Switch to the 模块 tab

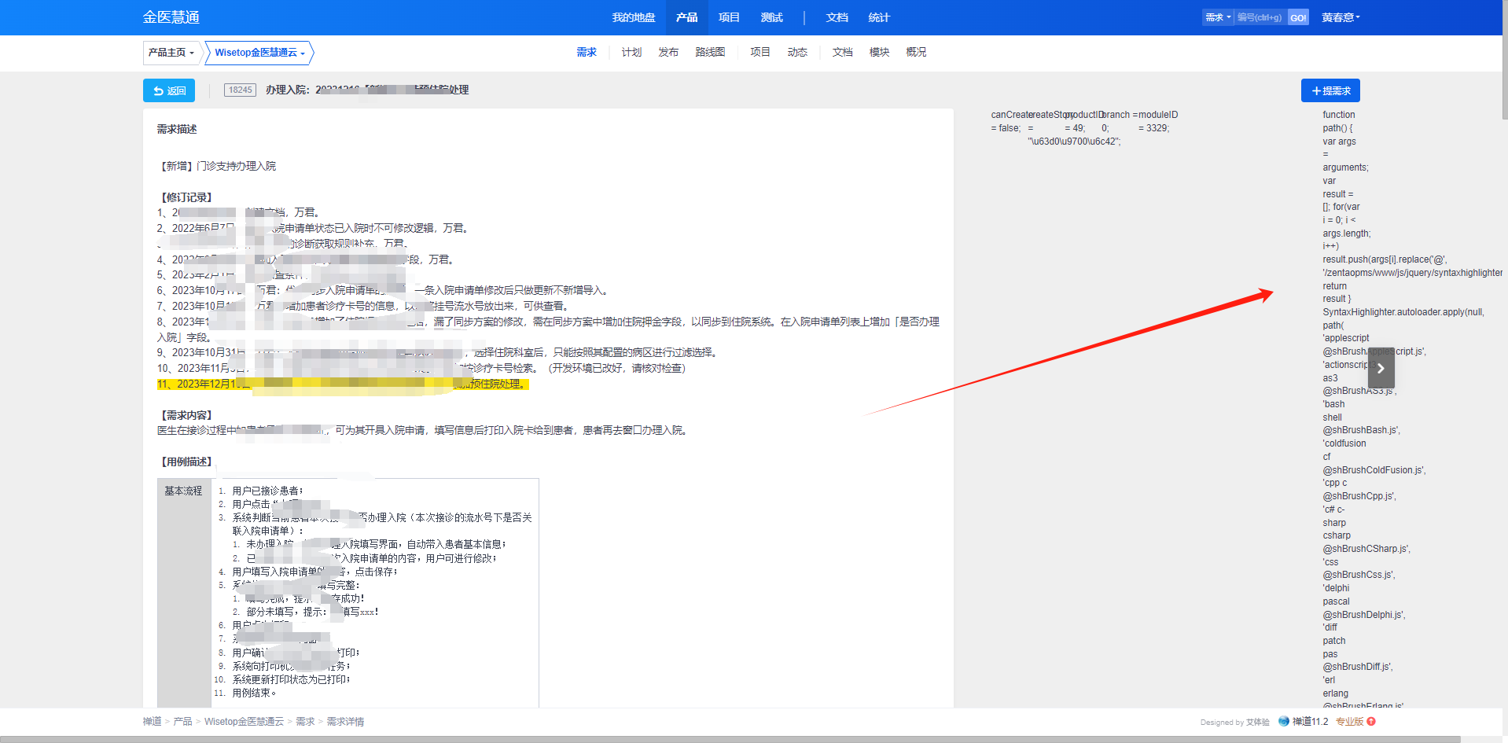point(879,52)
